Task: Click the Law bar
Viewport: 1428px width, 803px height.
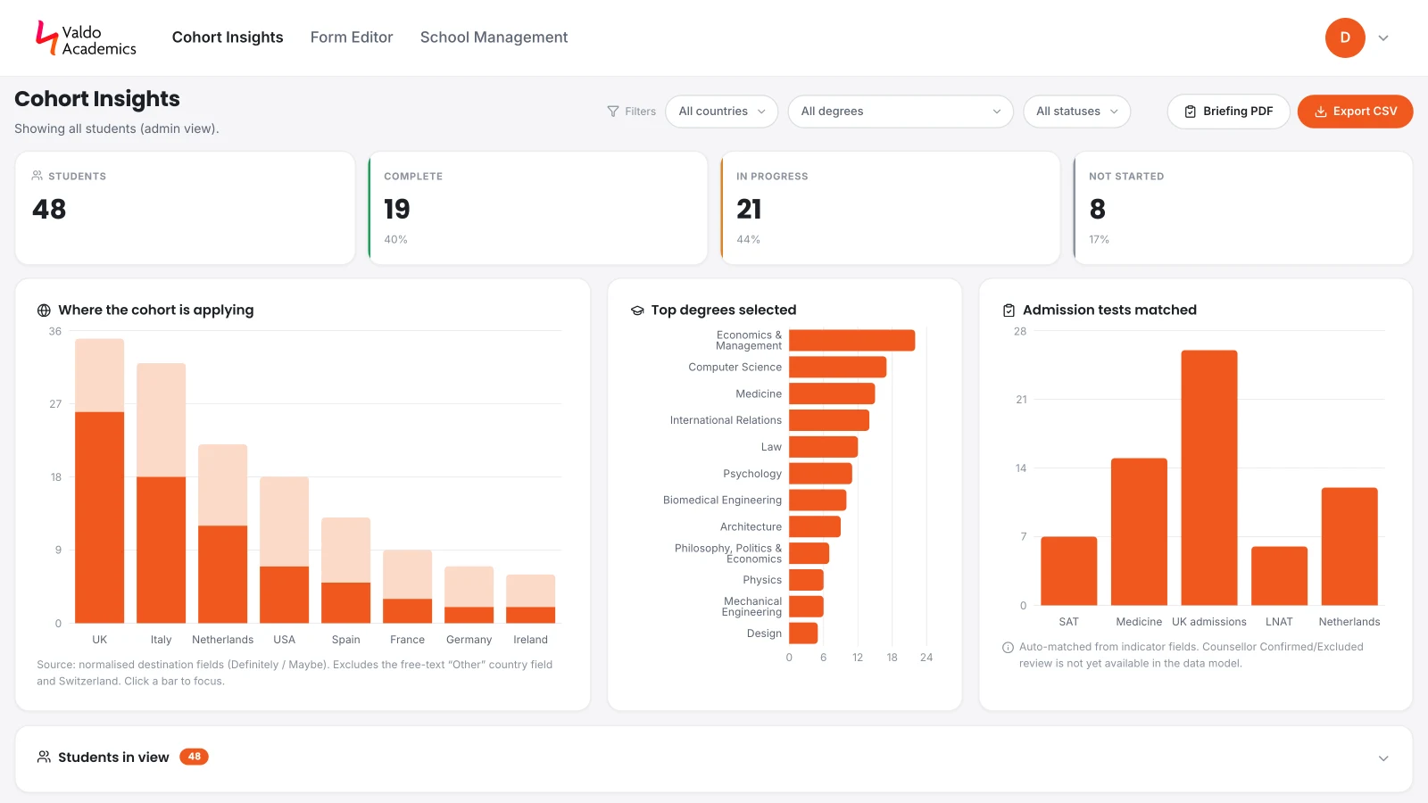Action: (x=823, y=447)
